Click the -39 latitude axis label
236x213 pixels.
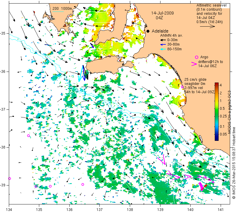point(4,185)
